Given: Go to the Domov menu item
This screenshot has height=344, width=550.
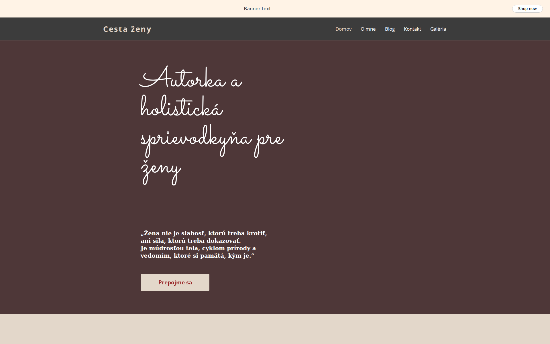Looking at the screenshot, I should click(x=343, y=29).
